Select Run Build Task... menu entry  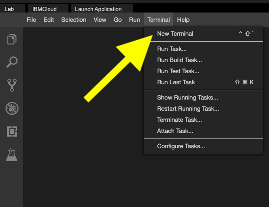(x=203, y=60)
